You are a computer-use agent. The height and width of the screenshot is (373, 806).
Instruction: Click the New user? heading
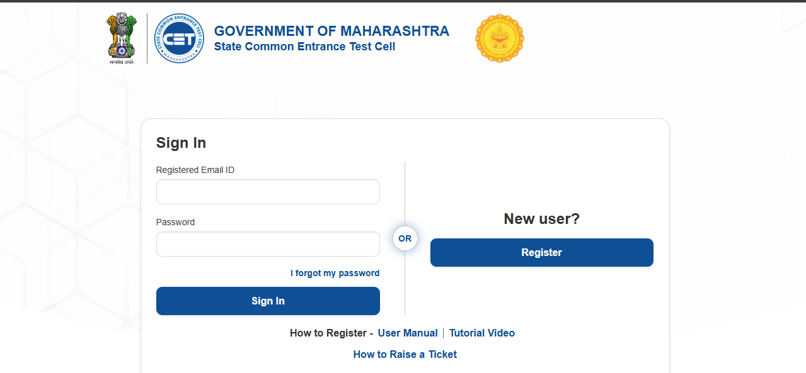point(541,218)
